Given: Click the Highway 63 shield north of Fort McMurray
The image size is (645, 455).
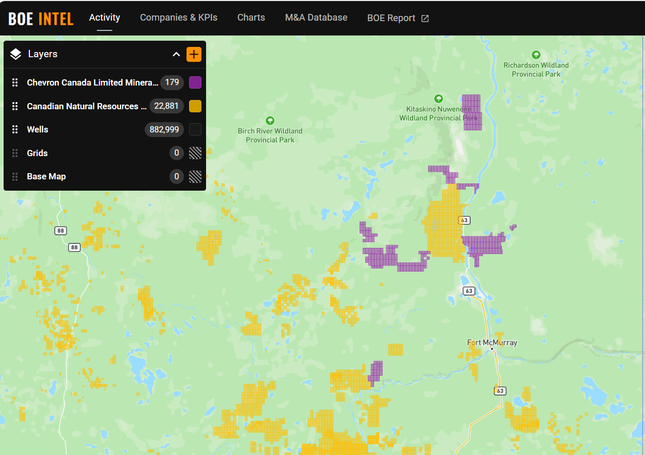Looking at the screenshot, I should (x=468, y=291).
